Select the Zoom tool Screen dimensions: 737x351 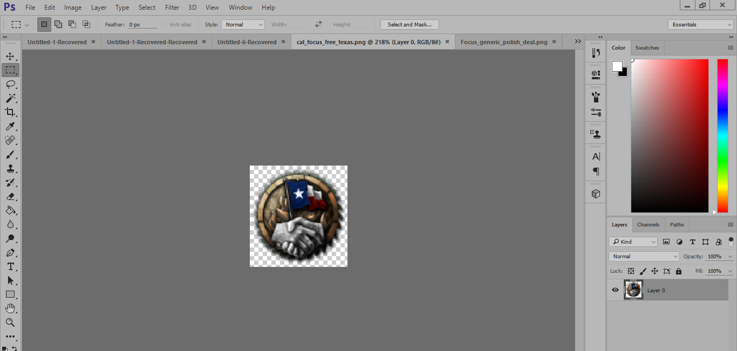pos(10,322)
